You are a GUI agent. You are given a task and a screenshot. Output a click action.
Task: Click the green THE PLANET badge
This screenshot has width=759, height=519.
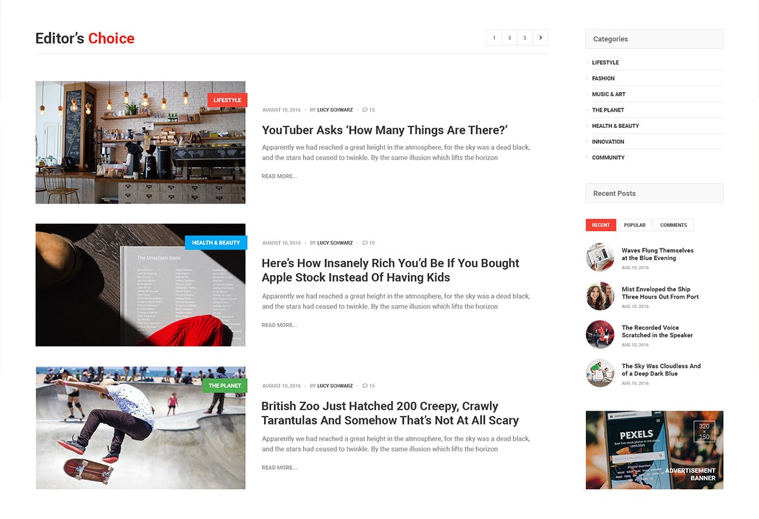coord(224,385)
